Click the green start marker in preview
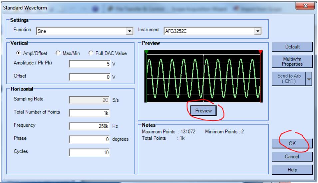318x183 pixels. point(146,52)
